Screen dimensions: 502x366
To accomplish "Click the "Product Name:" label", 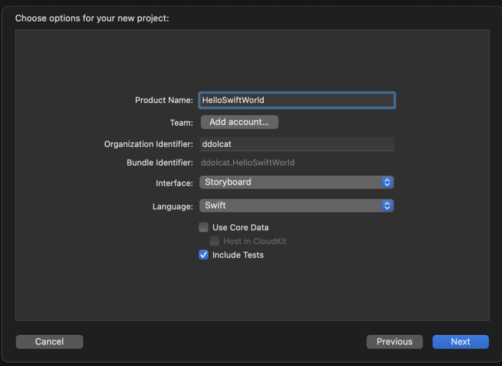I will [x=164, y=100].
